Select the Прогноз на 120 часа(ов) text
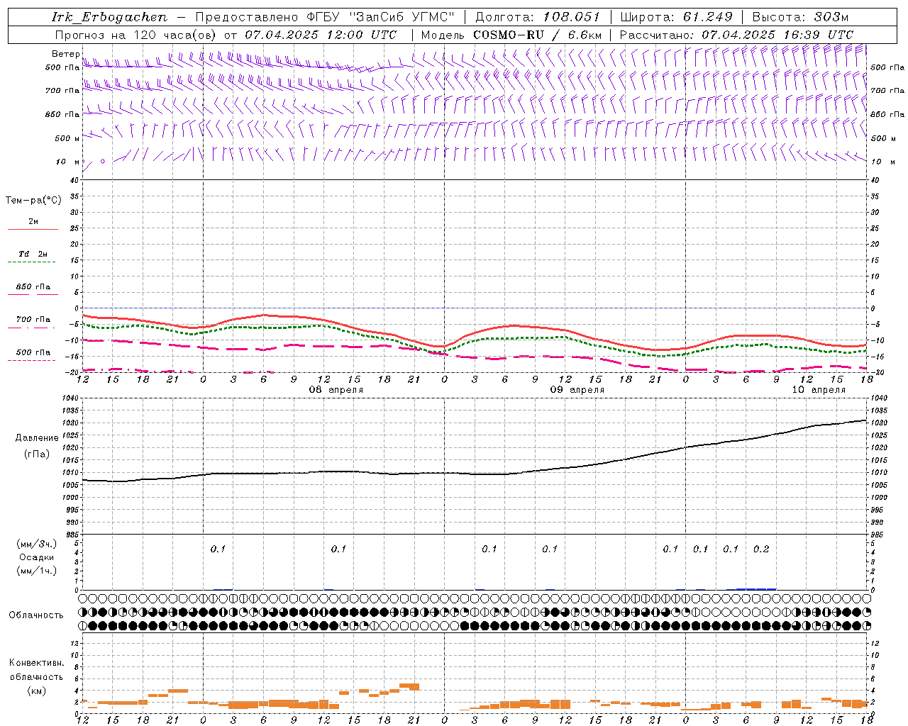 [136, 35]
